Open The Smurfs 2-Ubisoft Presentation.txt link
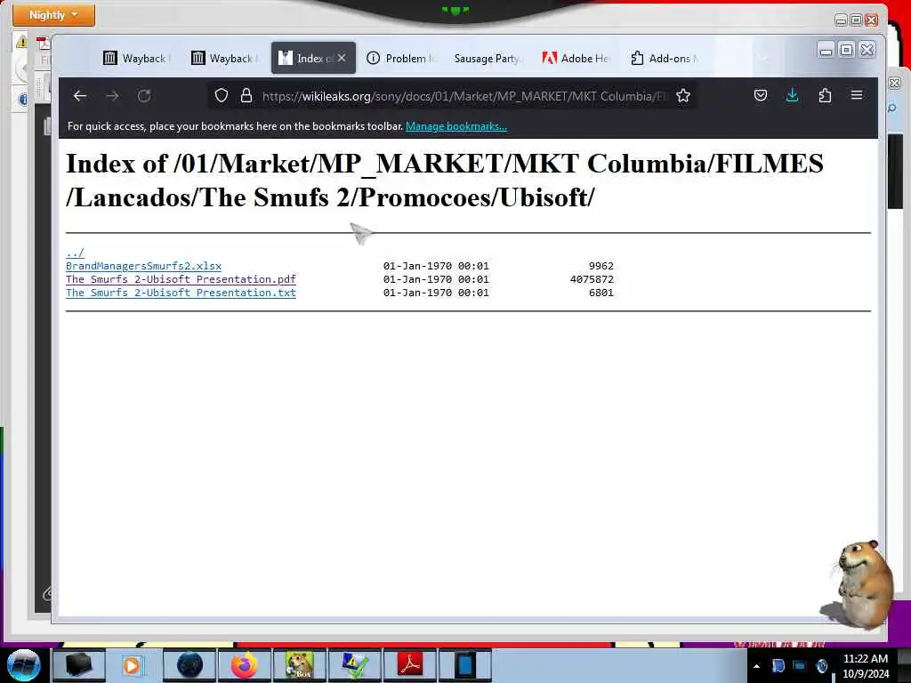This screenshot has width=911, height=683. [x=181, y=293]
